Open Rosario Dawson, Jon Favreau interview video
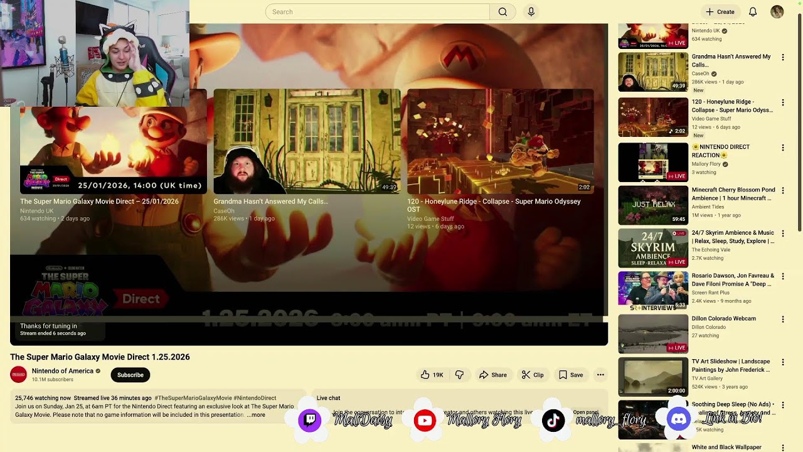The height and width of the screenshot is (452, 803). click(x=733, y=279)
